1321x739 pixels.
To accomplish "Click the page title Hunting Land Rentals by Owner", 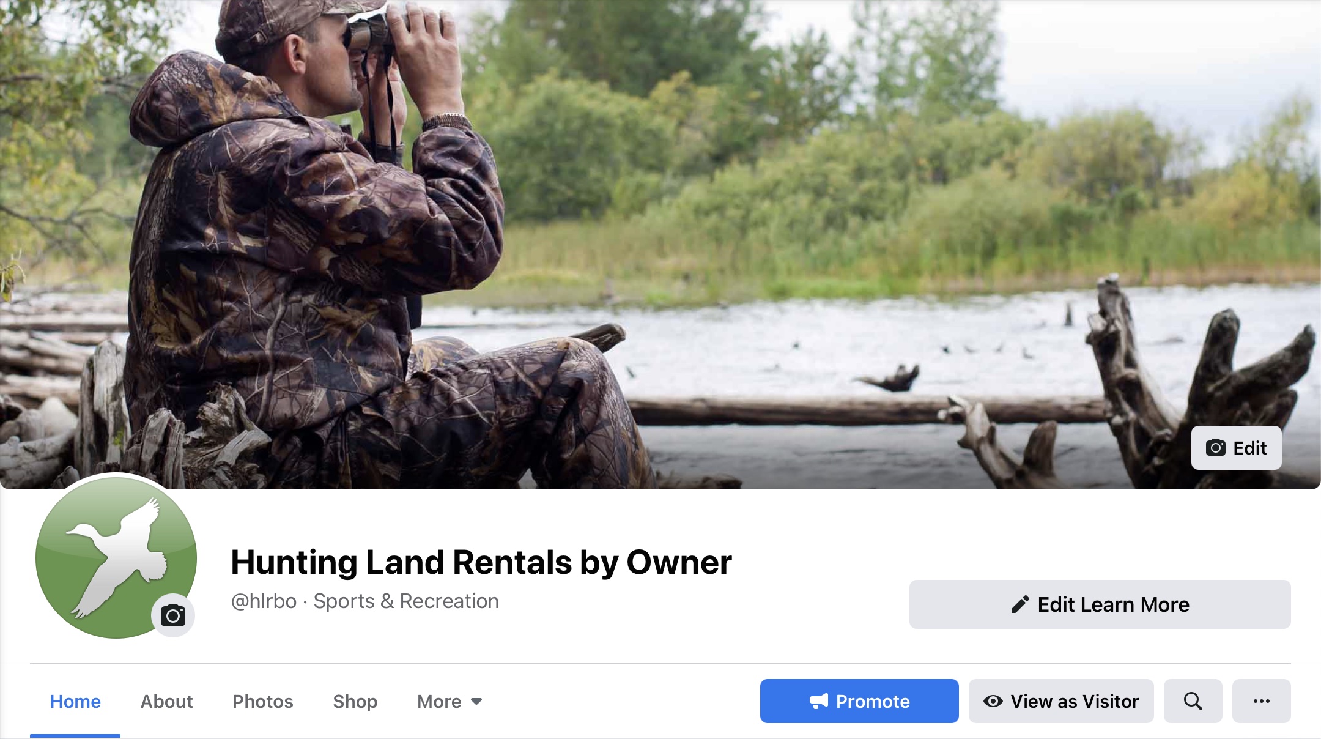I will pyautogui.click(x=481, y=562).
